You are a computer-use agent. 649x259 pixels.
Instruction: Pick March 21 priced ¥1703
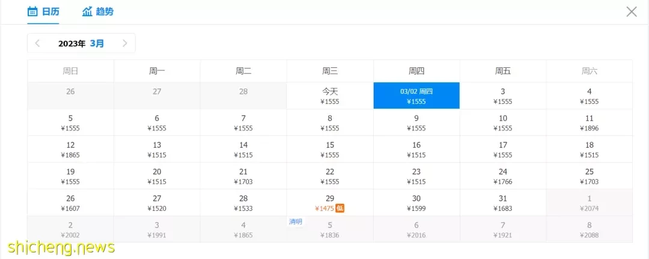point(243,176)
